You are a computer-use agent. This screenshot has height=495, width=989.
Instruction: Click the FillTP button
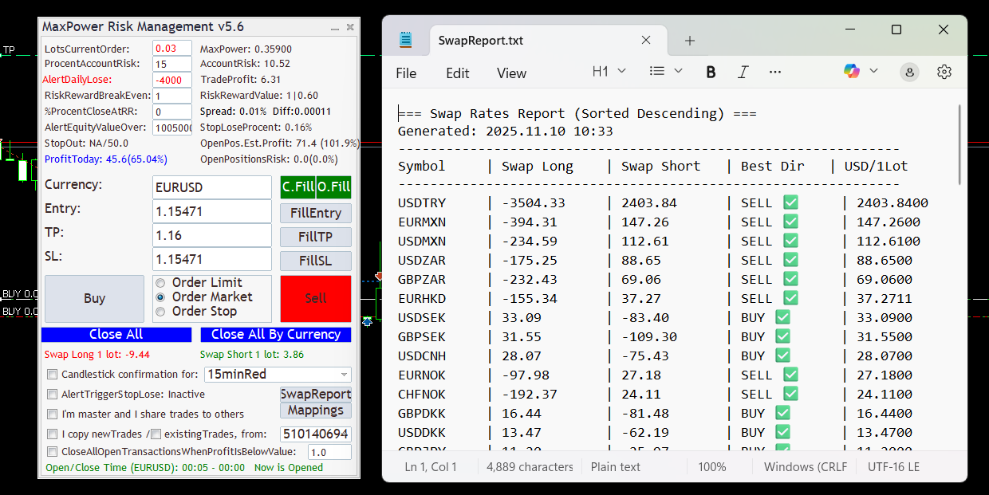[x=316, y=237]
